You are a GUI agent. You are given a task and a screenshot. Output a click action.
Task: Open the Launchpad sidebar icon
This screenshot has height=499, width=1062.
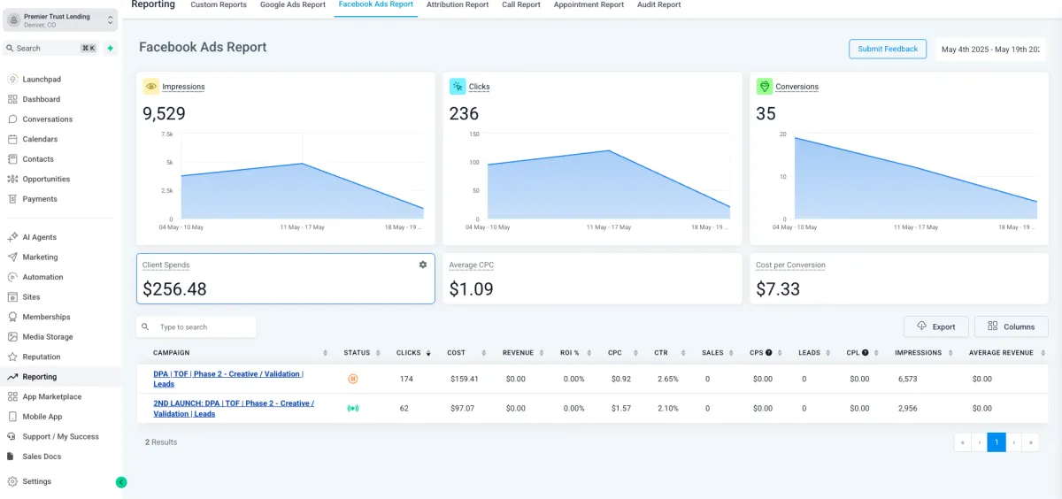coord(12,80)
